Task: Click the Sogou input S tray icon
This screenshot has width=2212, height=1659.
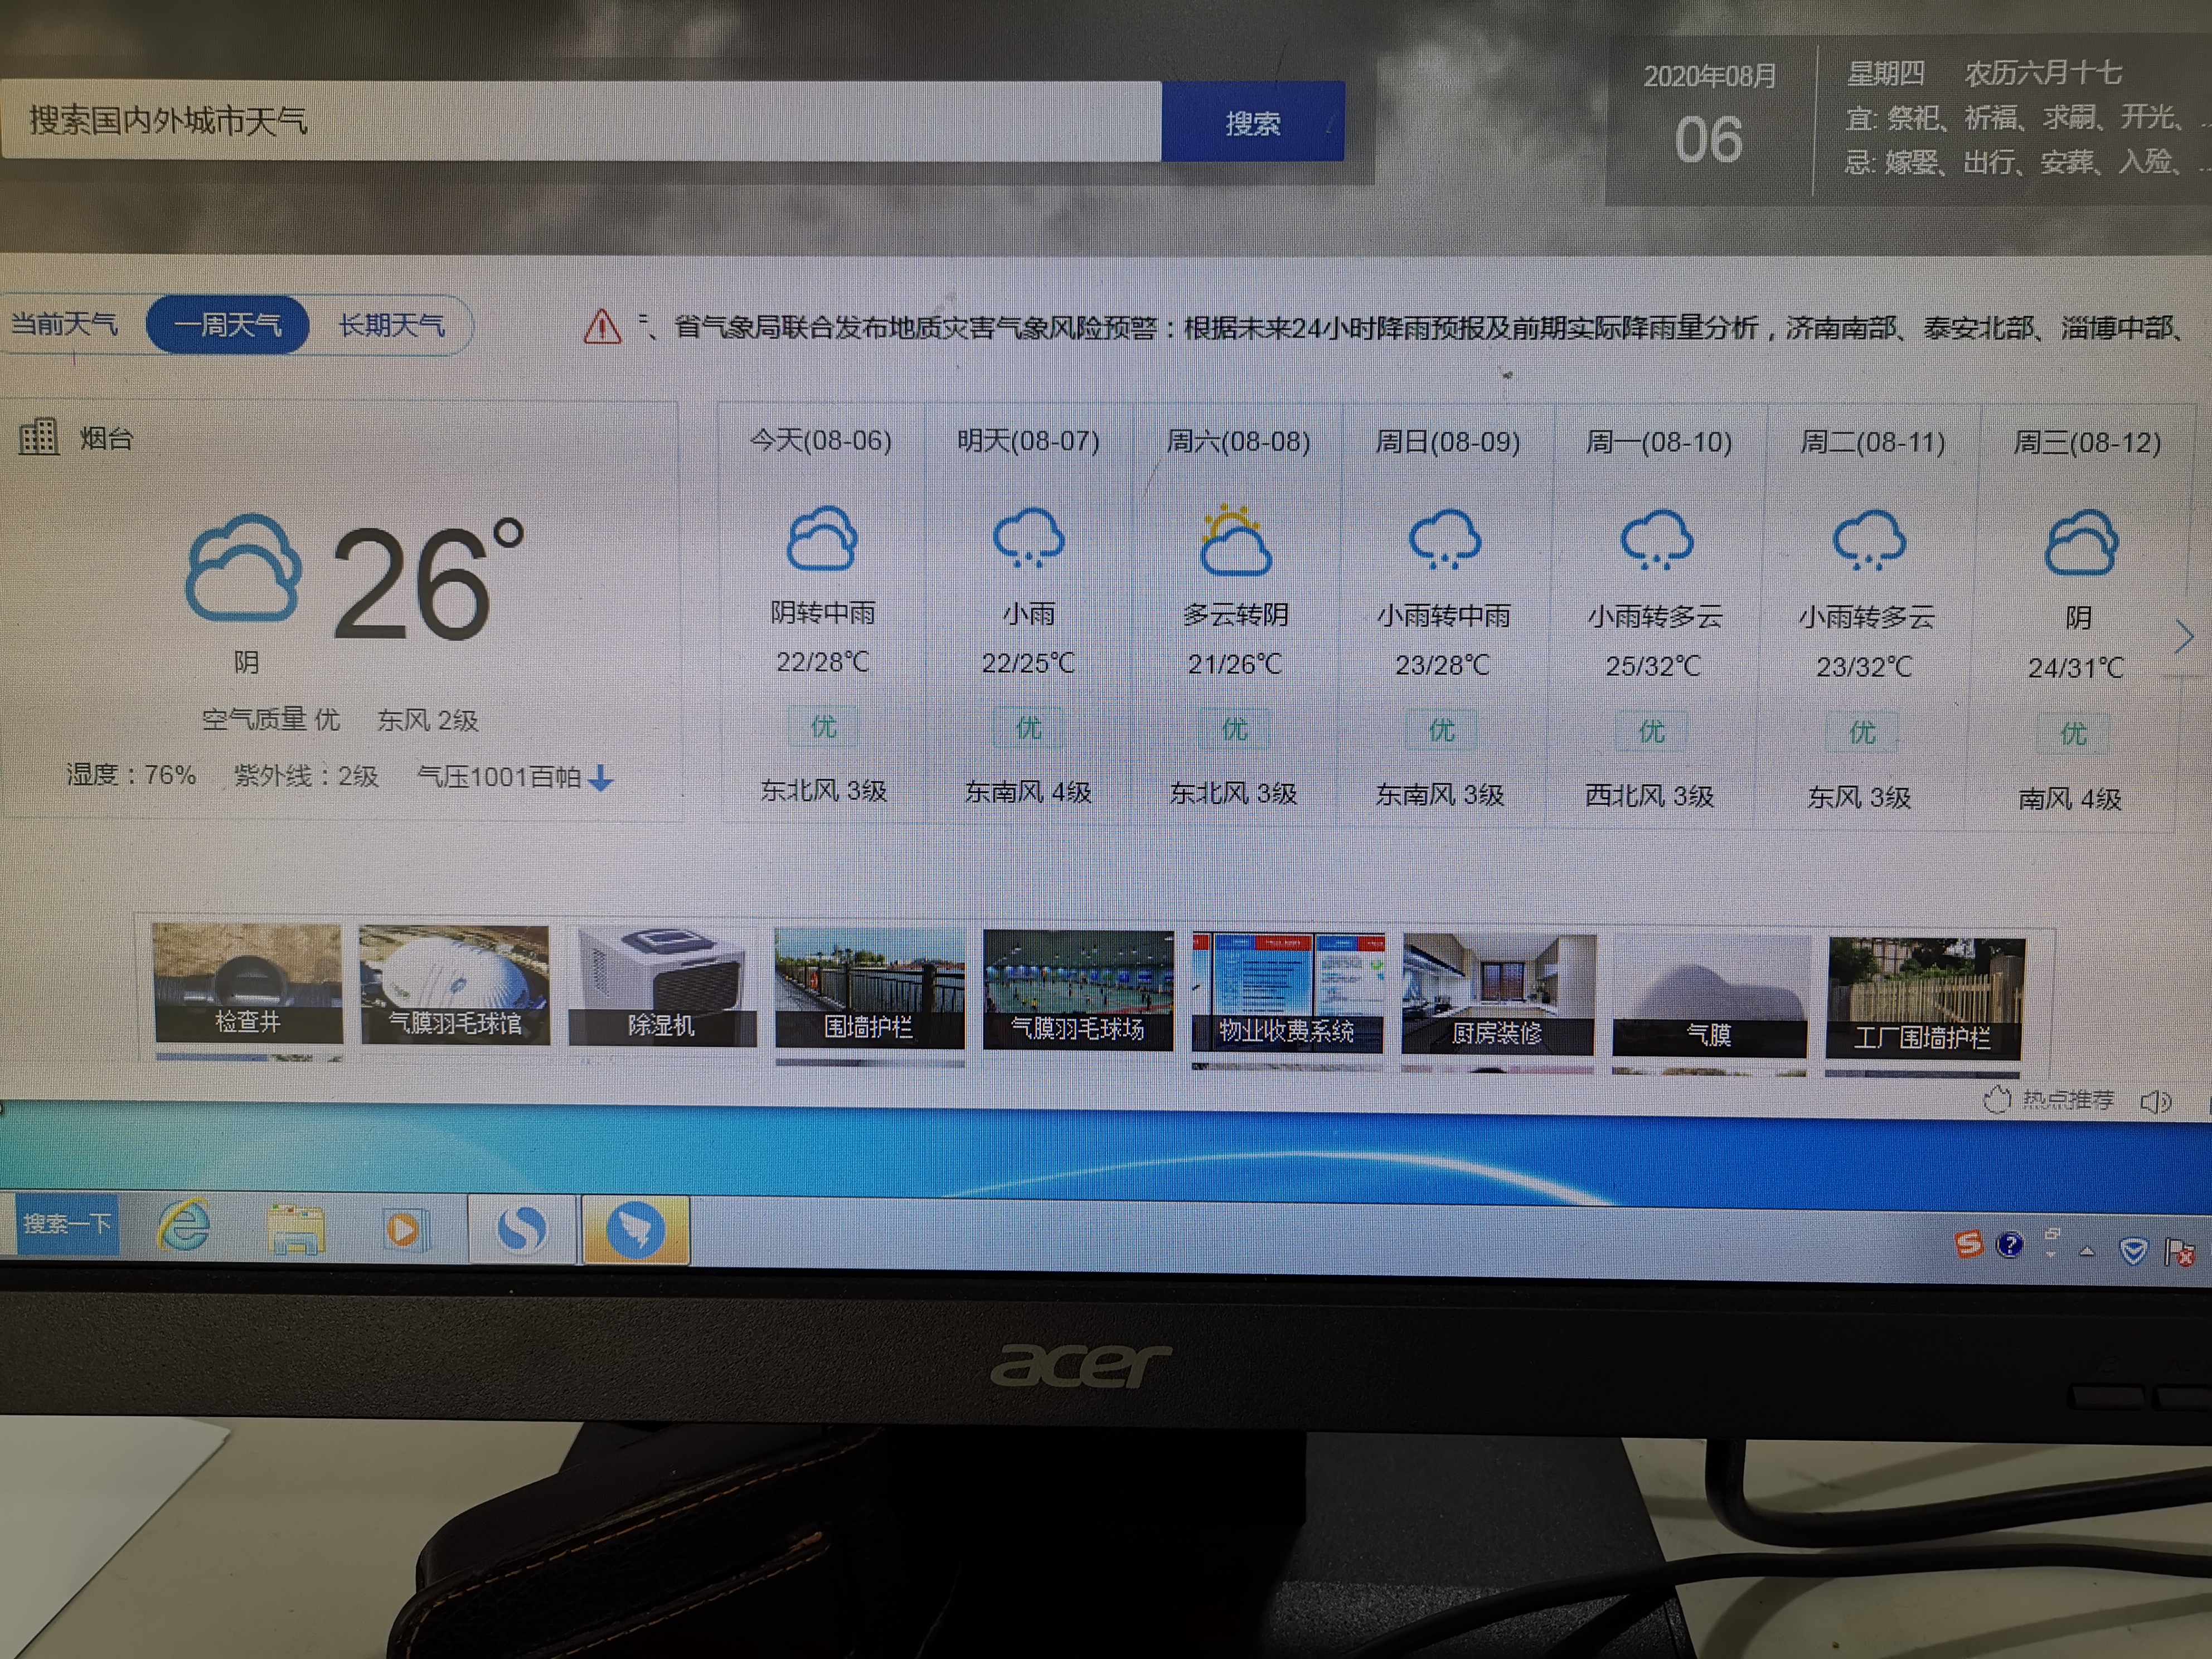Action: pos(1968,1244)
